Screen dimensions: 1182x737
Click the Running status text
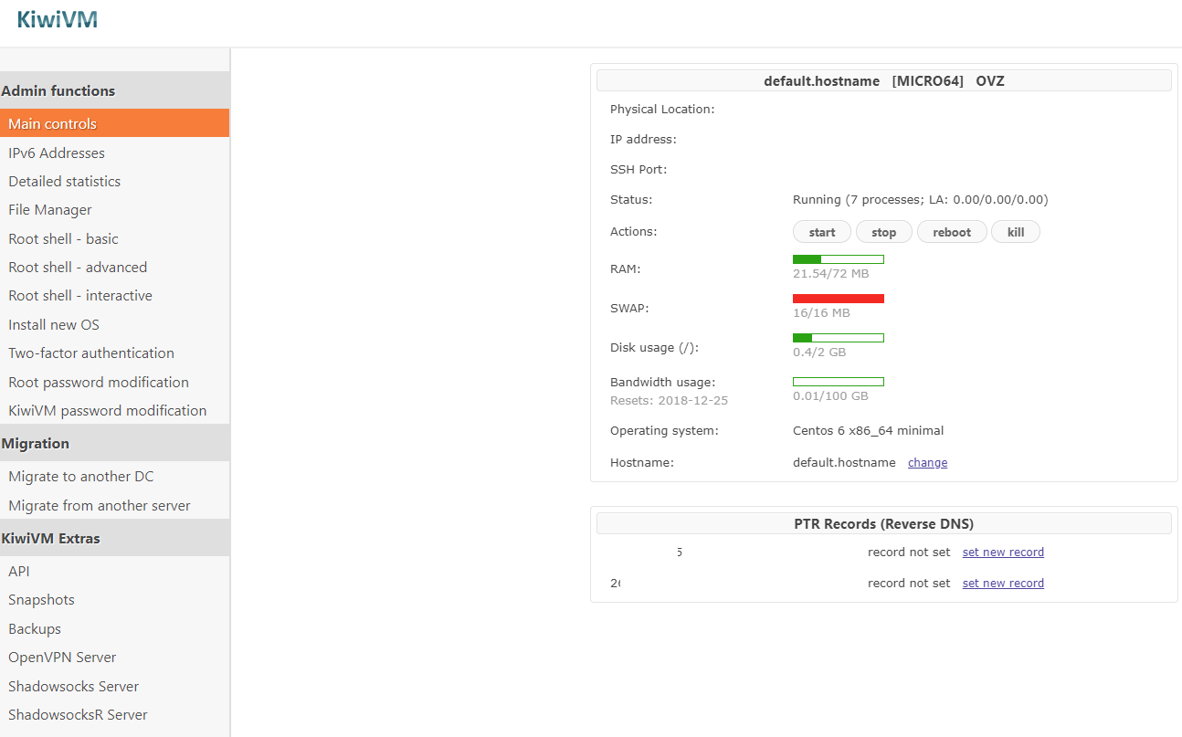click(x=920, y=199)
